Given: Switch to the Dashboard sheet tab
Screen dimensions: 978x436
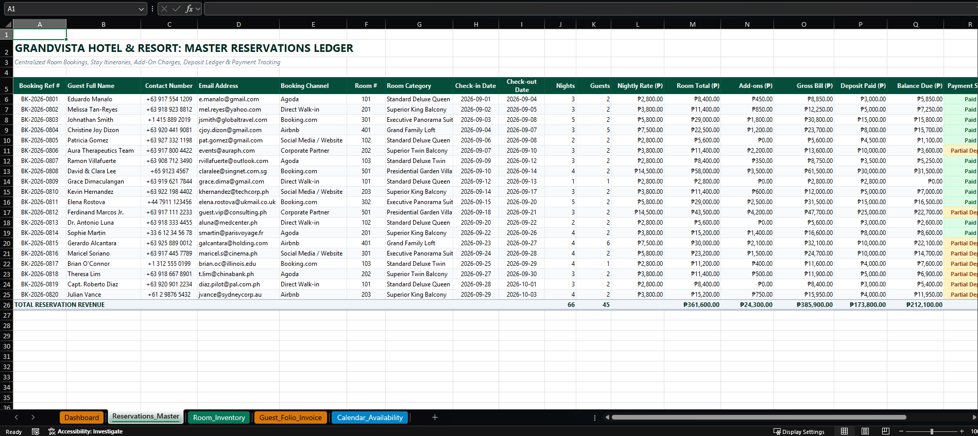Looking at the screenshot, I should pos(81,417).
